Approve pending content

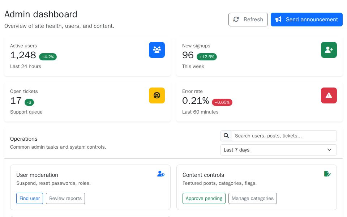point(204,199)
